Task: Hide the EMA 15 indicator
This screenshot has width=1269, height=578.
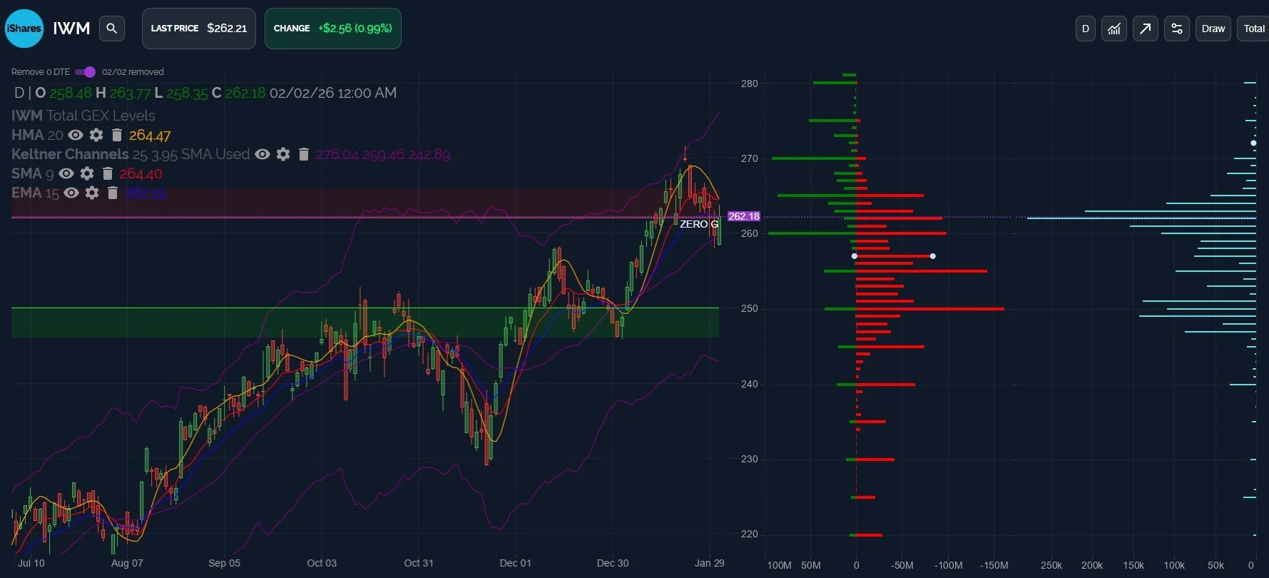Action: click(x=71, y=193)
